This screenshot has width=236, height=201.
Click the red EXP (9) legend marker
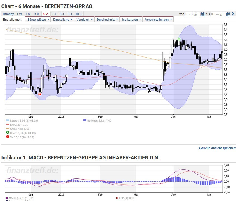(x=117, y=198)
